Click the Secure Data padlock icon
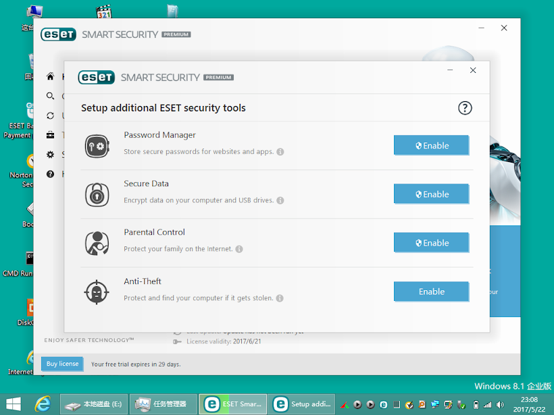554x415 pixels. [97, 194]
